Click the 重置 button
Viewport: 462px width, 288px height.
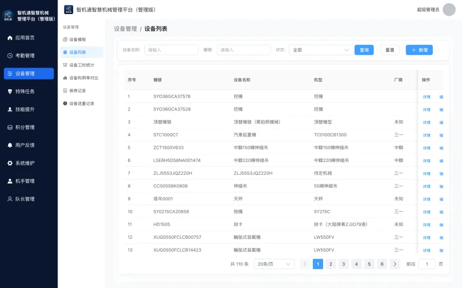(x=390, y=50)
